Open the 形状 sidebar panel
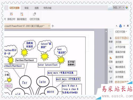133x100 pixels. (111, 70)
